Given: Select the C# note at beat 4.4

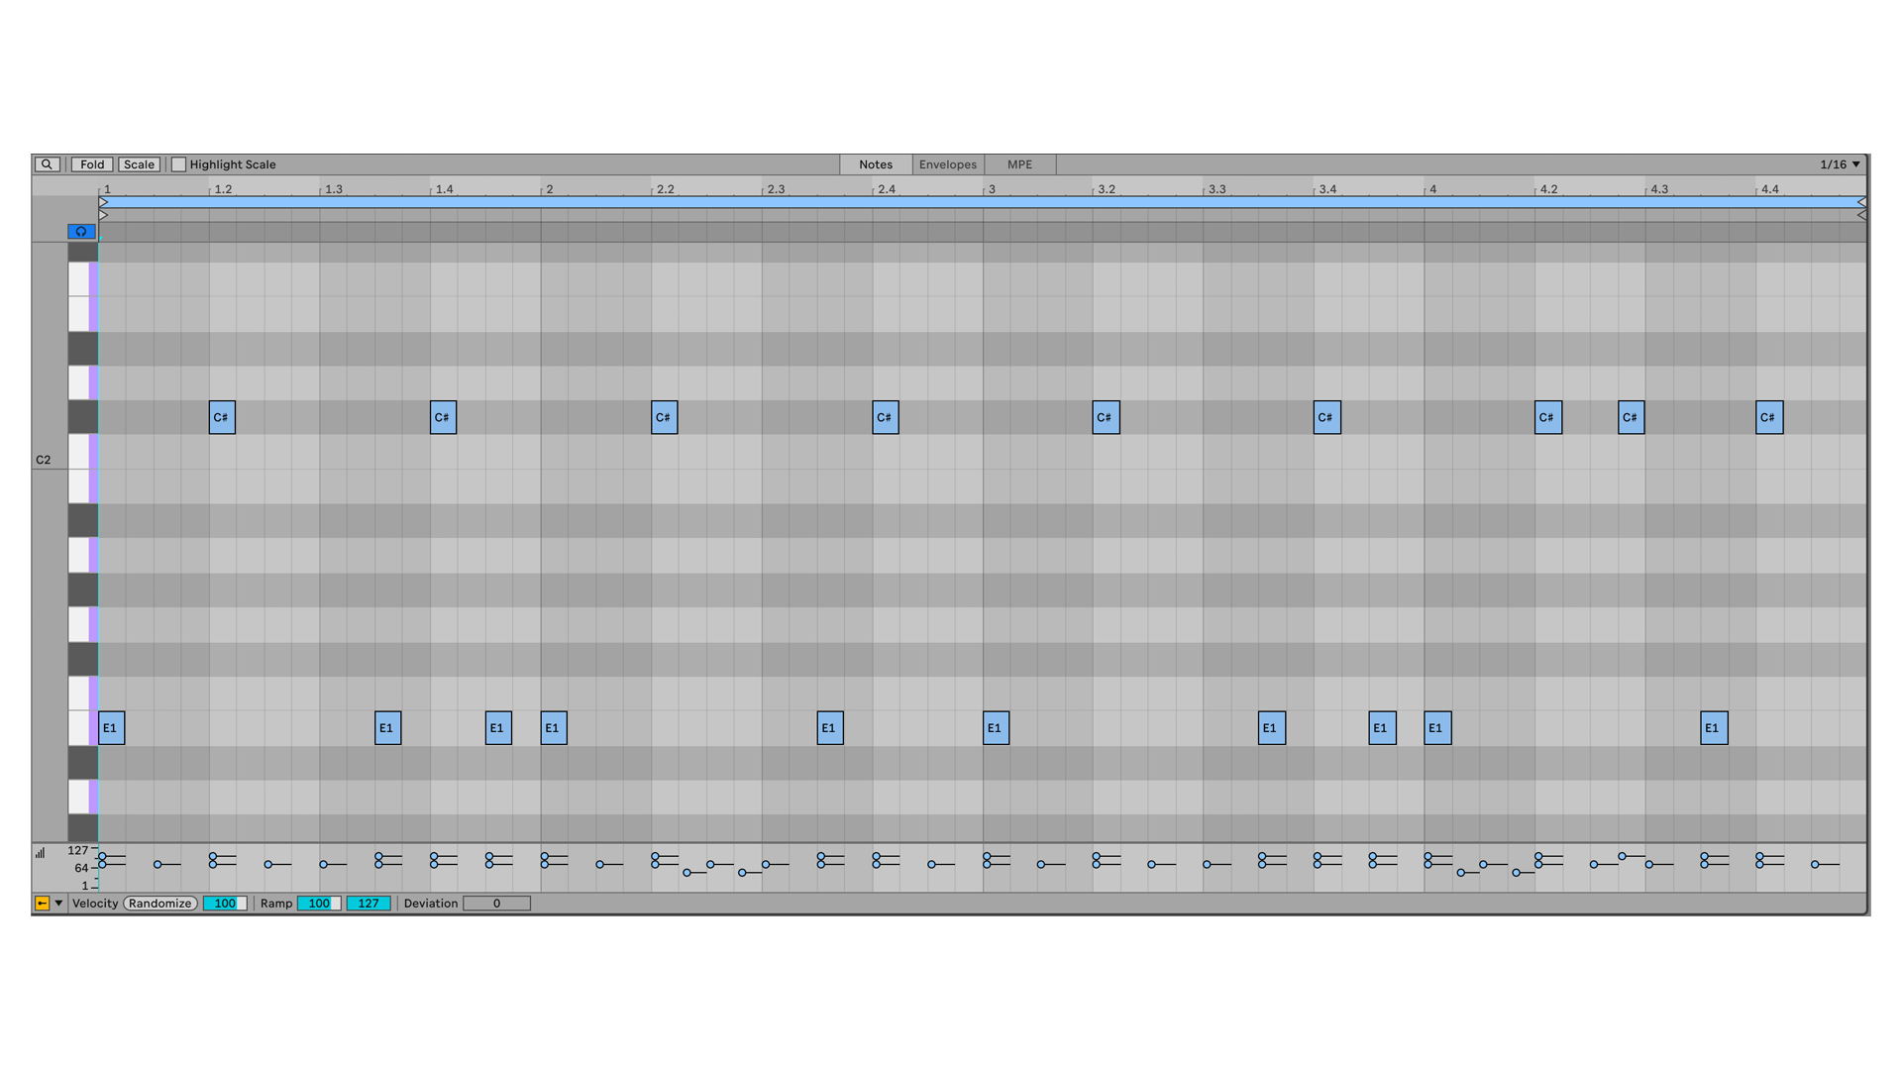Looking at the screenshot, I should 1769,417.
